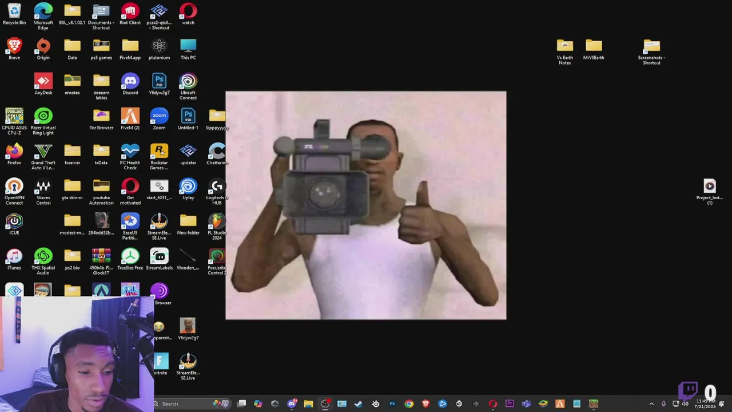Open the iCUE desktop shortcut
Screen dimensions: 732x412
14,223
